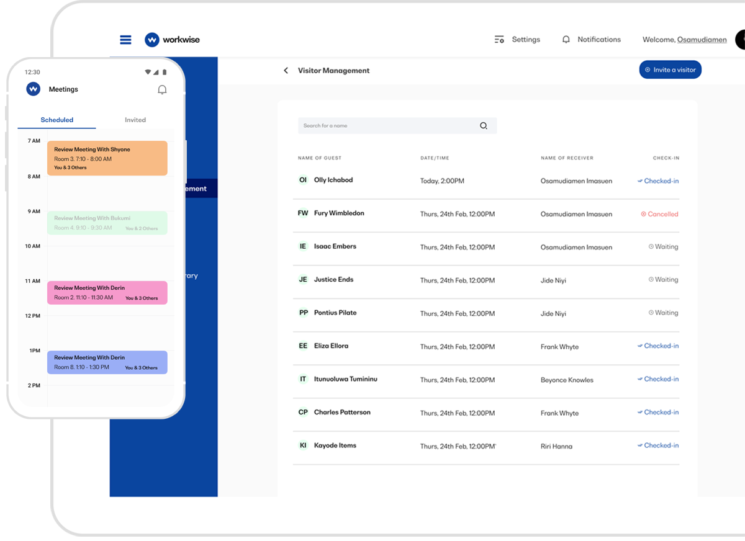This screenshot has width=745, height=541.
Task: Focus the Search for a name field
Action: pos(397,126)
